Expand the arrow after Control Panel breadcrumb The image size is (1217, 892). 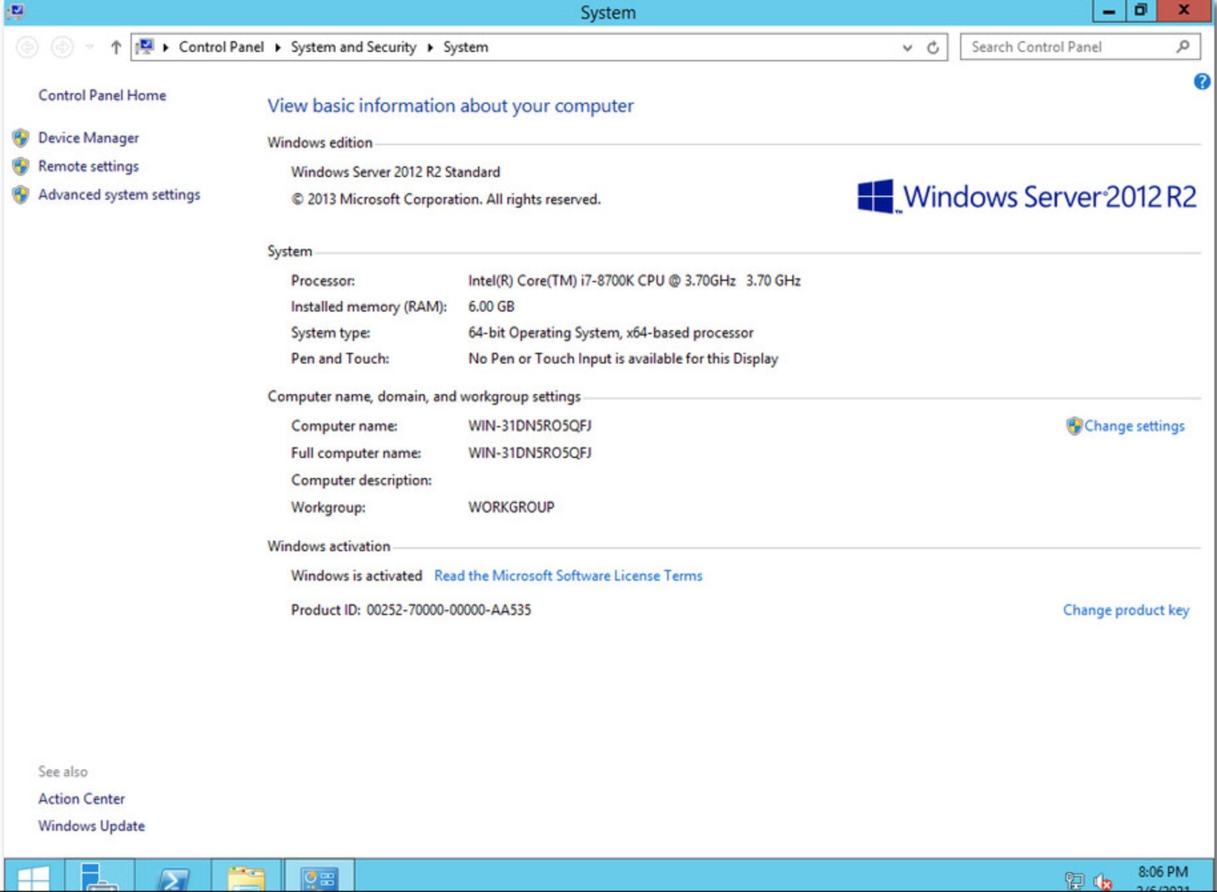277,47
